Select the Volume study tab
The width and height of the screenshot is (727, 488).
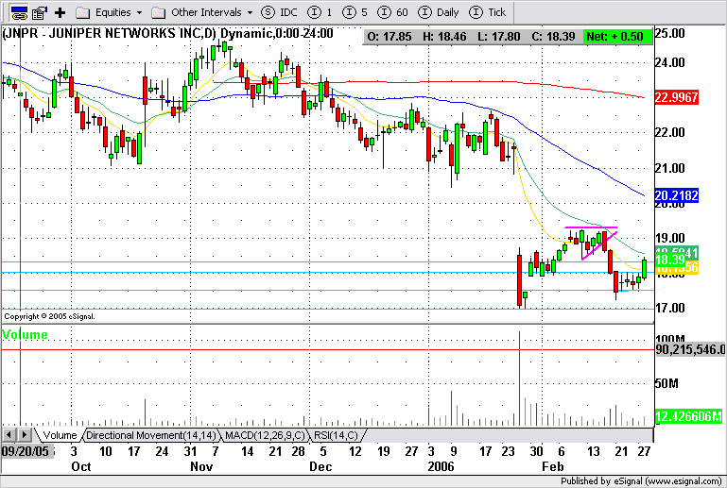click(60, 435)
